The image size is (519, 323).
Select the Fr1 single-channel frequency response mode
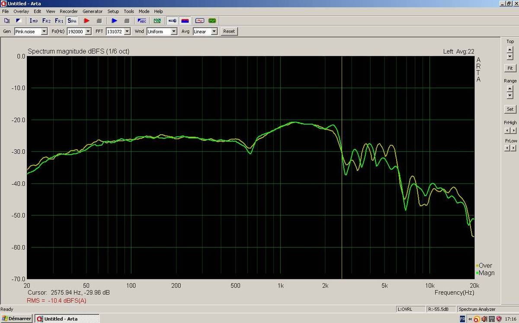[x=59, y=21]
